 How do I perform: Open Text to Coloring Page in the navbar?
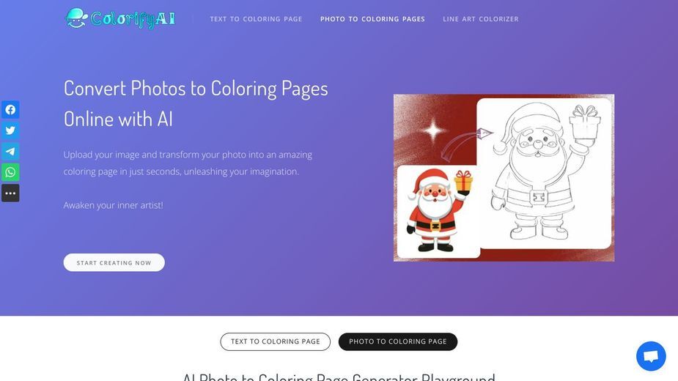click(x=256, y=19)
